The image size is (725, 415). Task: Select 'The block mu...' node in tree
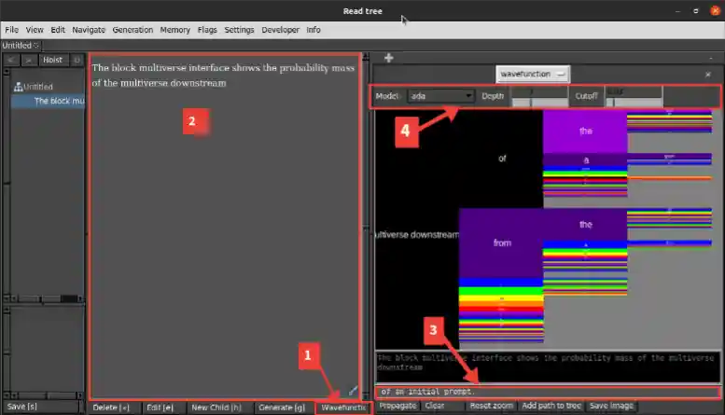pos(58,101)
